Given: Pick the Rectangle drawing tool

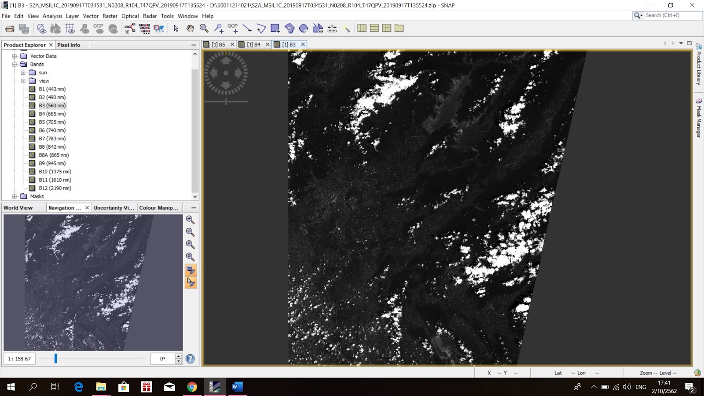Looking at the screenshot, I should pyautogui.click(x=275, y=29).
